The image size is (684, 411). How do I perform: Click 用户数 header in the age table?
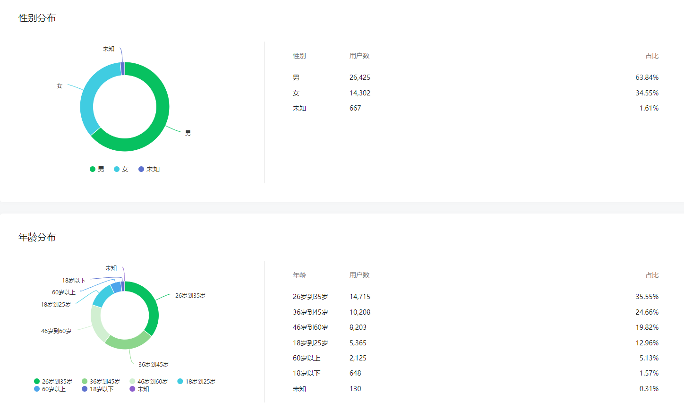coord(359,275)
